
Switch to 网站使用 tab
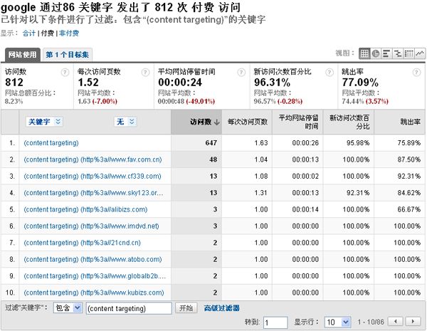point(21,55)
